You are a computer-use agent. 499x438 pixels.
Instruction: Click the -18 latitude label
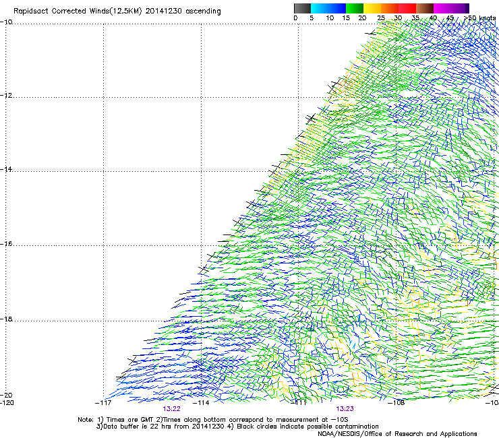pyautogui.click(x=6, y=319)
